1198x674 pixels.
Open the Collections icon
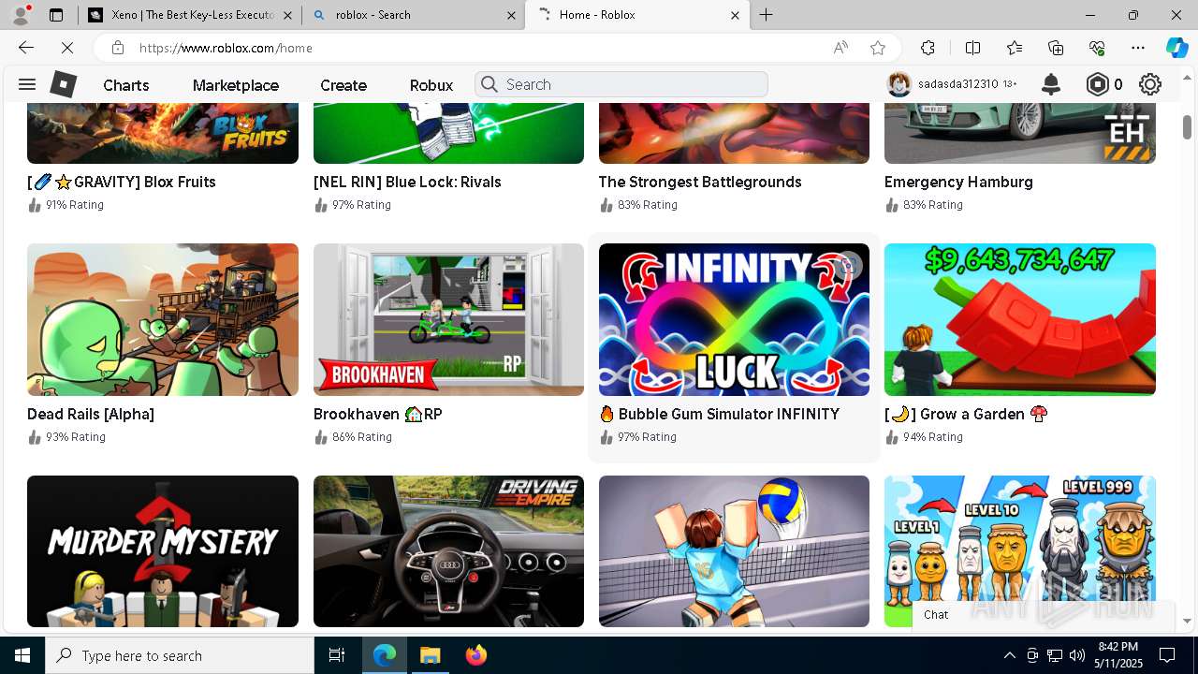(1056, 48)
